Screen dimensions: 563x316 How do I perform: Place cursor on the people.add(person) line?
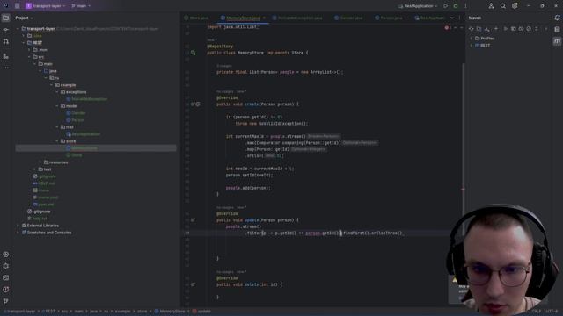[248, 188]
